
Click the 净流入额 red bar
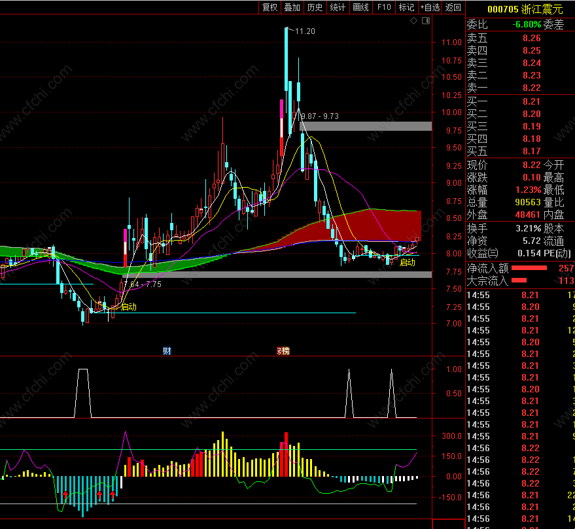click(x=529, y=268)
